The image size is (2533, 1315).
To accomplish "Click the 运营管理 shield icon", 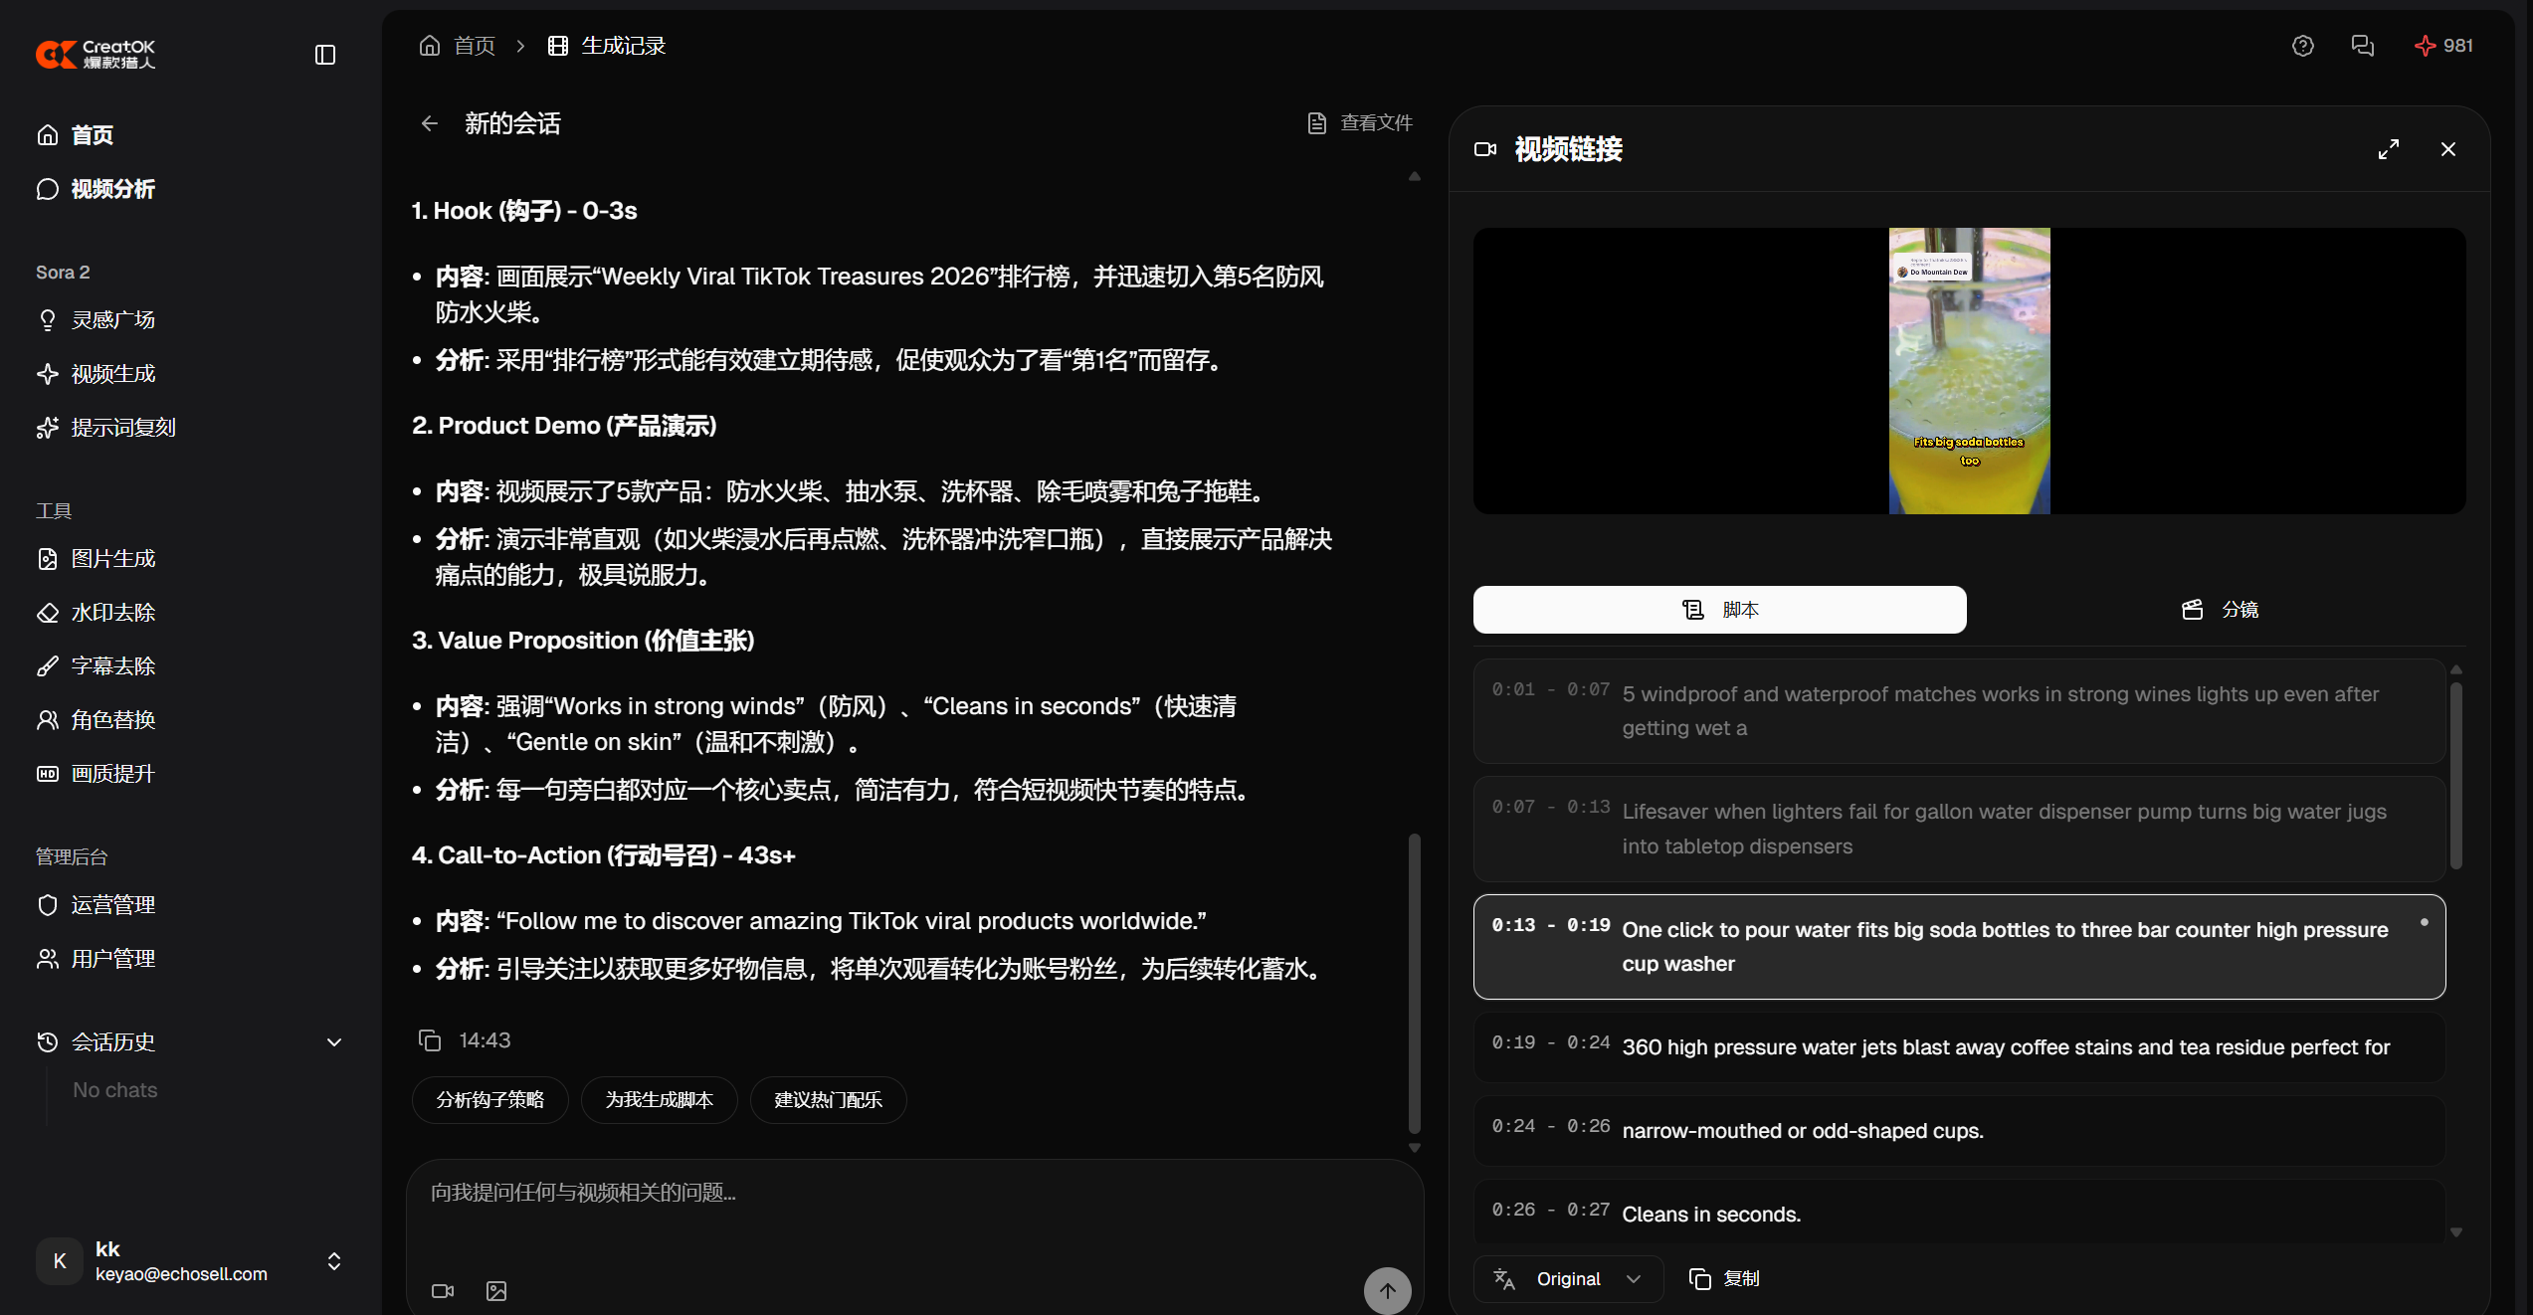I will tap(48, 905).
